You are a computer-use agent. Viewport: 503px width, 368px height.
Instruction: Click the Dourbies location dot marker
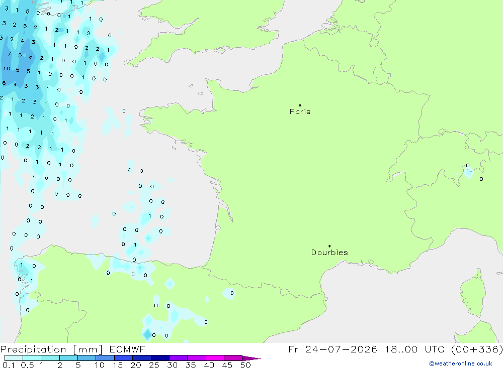pyautogui.click(x=329, y=246)
